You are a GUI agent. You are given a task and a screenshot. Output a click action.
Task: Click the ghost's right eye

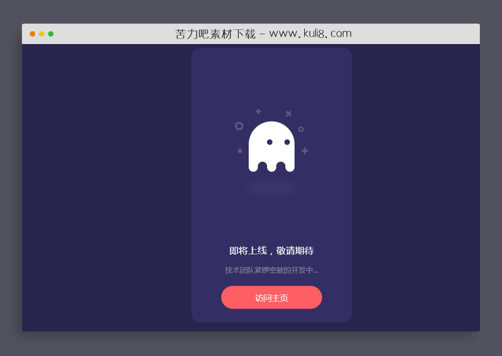coord(287,141)
